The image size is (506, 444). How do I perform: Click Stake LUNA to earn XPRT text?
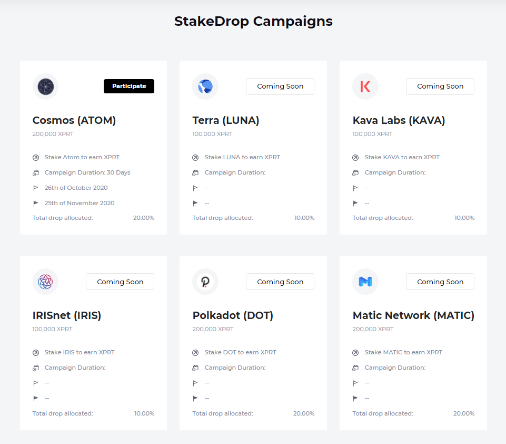tap(242, 157)
